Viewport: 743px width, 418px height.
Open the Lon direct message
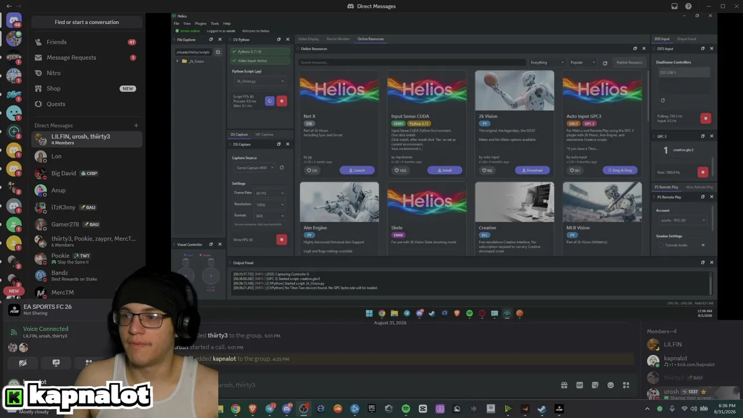tap(86, 156)
